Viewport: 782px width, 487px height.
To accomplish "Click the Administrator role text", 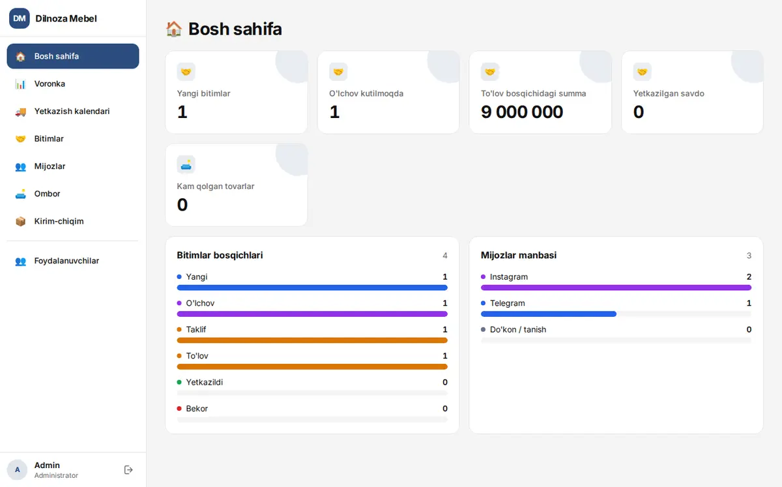I will [56, 475].
